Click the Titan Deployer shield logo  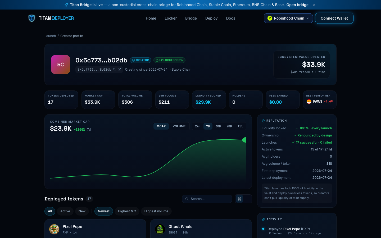32,18
